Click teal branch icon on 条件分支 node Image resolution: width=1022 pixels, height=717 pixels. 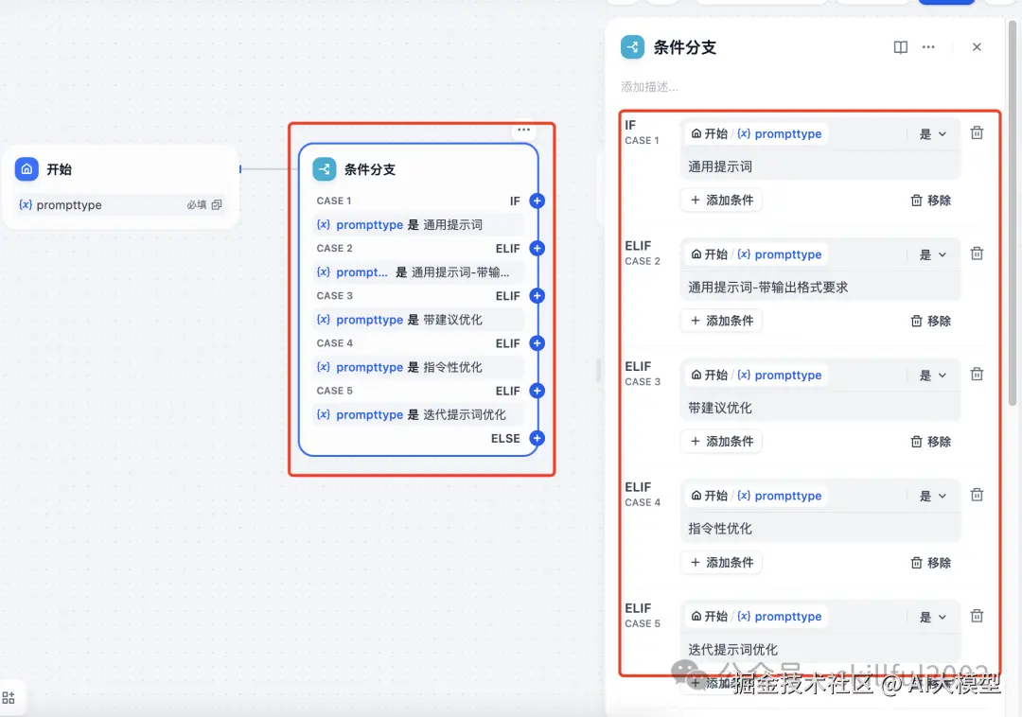(325, 169)
